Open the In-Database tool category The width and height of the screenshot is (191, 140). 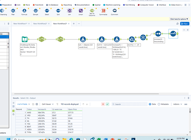point(52,5)
